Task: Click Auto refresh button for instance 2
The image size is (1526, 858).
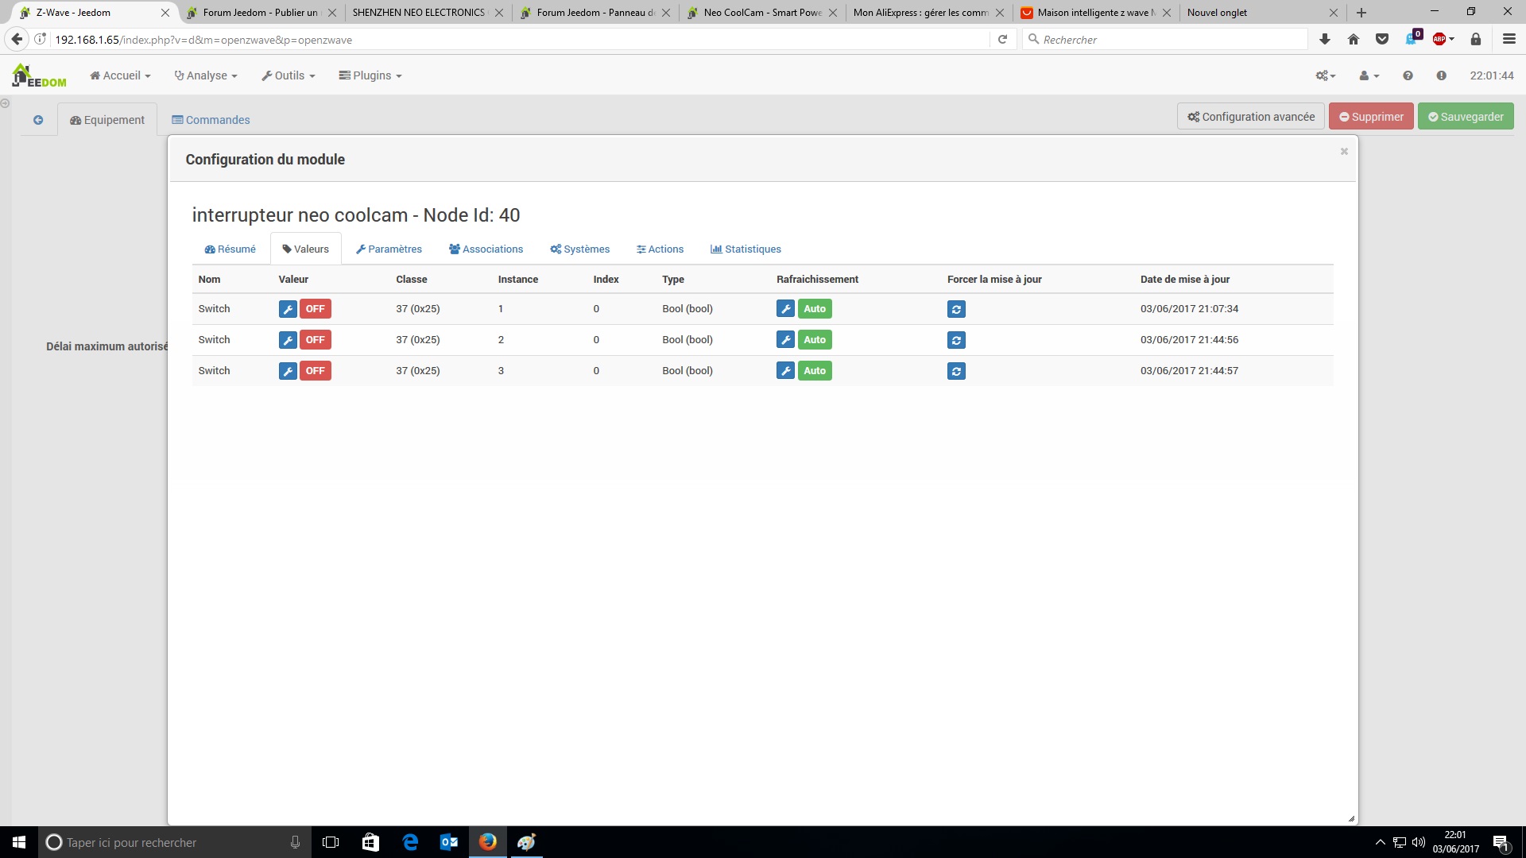Action: point(815,340)
